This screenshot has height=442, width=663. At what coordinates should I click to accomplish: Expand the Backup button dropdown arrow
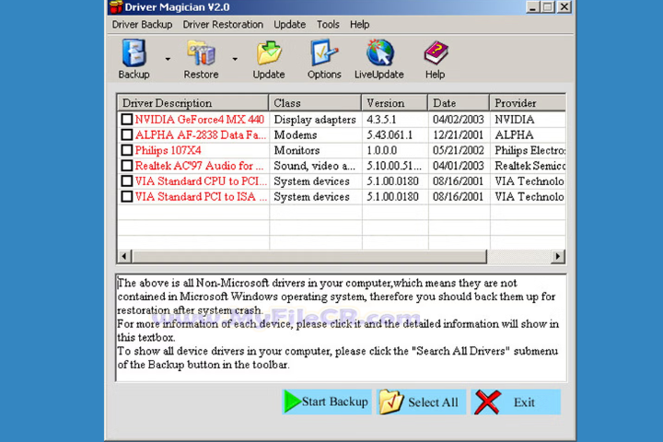tap(168, 59)
